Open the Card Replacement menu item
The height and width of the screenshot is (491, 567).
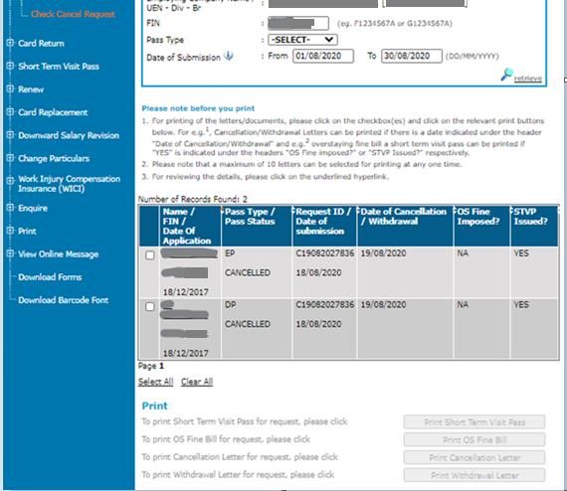(x=53, y=112)
